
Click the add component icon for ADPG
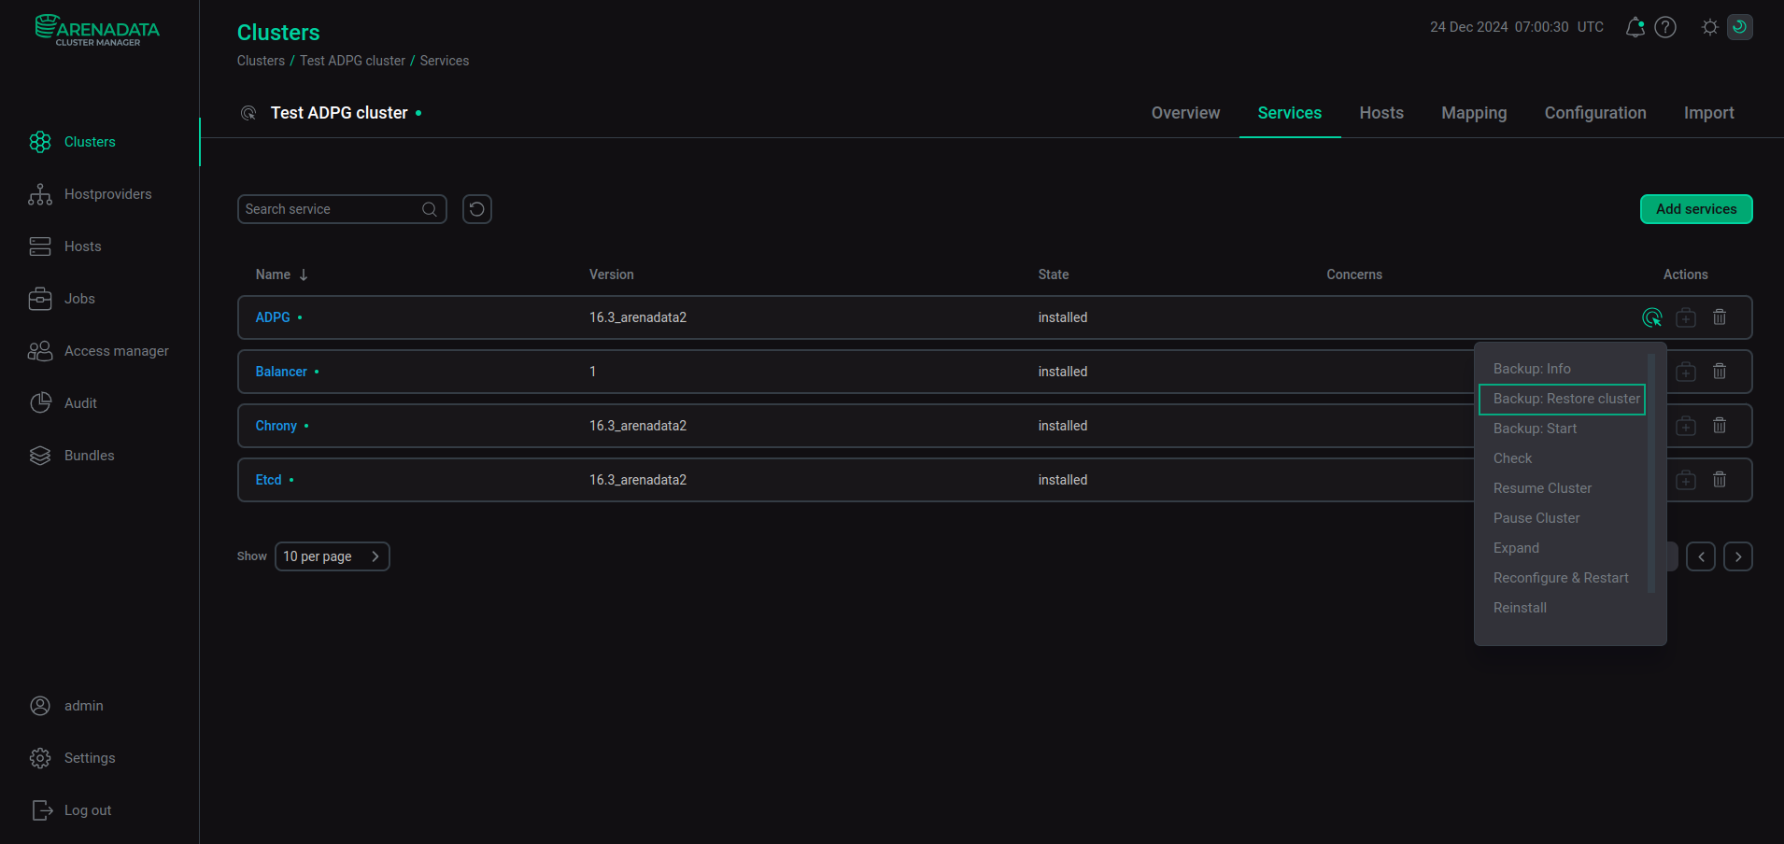click(1686, 317)
